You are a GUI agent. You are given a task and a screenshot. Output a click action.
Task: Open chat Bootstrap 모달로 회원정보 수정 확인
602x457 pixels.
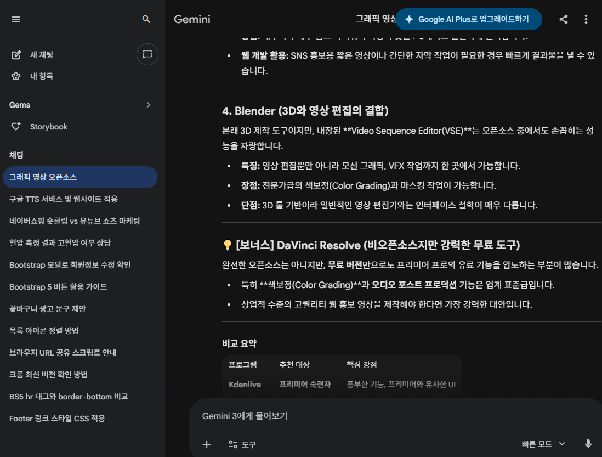(x=80, y=265)
